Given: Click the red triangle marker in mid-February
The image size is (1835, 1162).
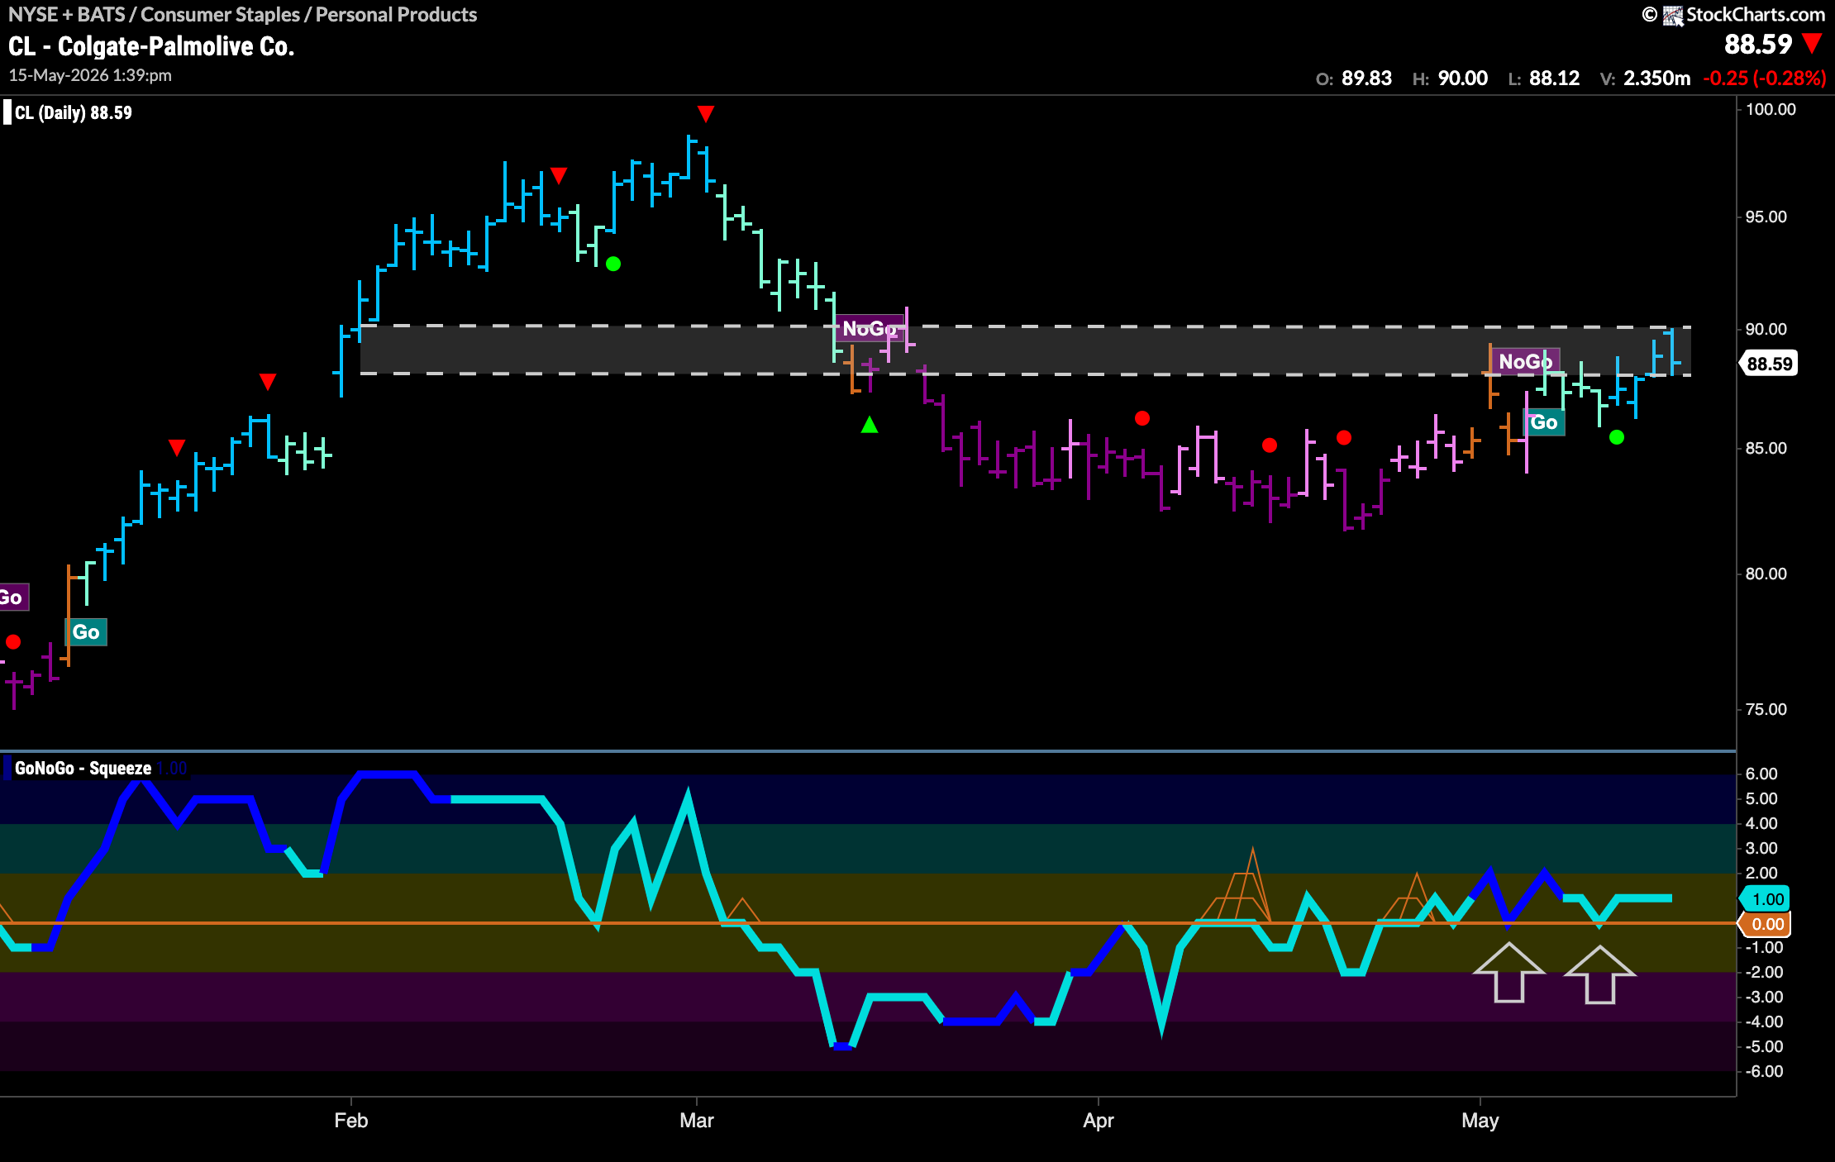Looking at the screenshot, I should tap(559, 175).
